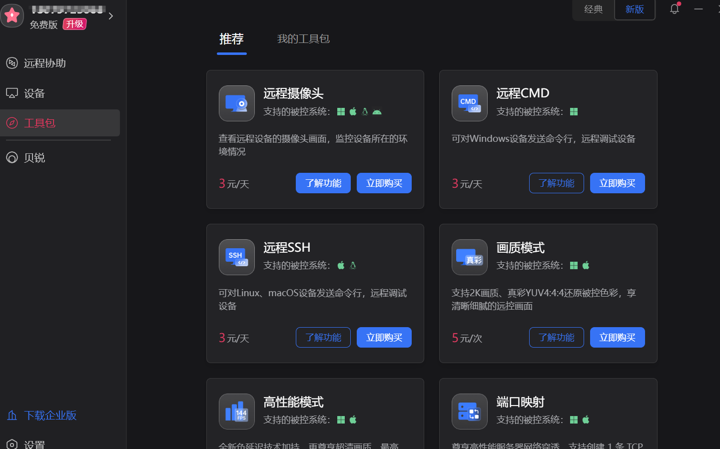Click the 远程CMD description text
Screen dimensions: 720x449
tap(544, 139)
